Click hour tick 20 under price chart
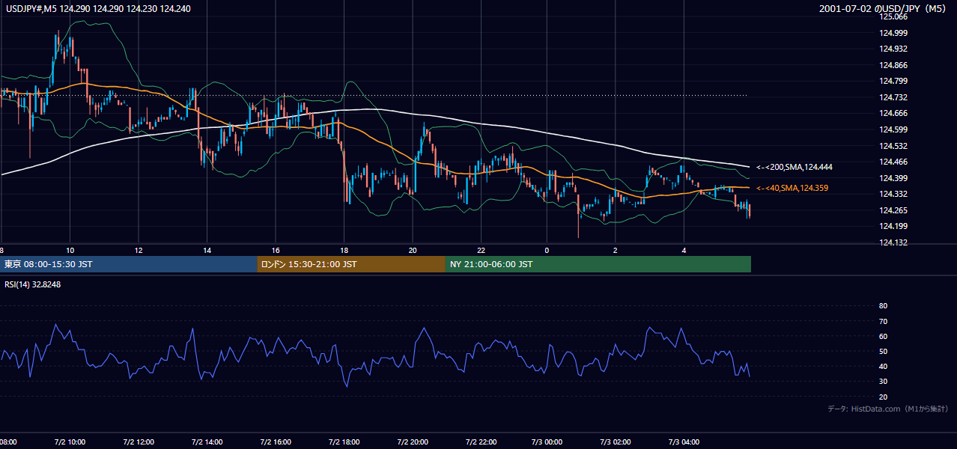Viewport: 957px width, 449px height. (x=413, y=250)
